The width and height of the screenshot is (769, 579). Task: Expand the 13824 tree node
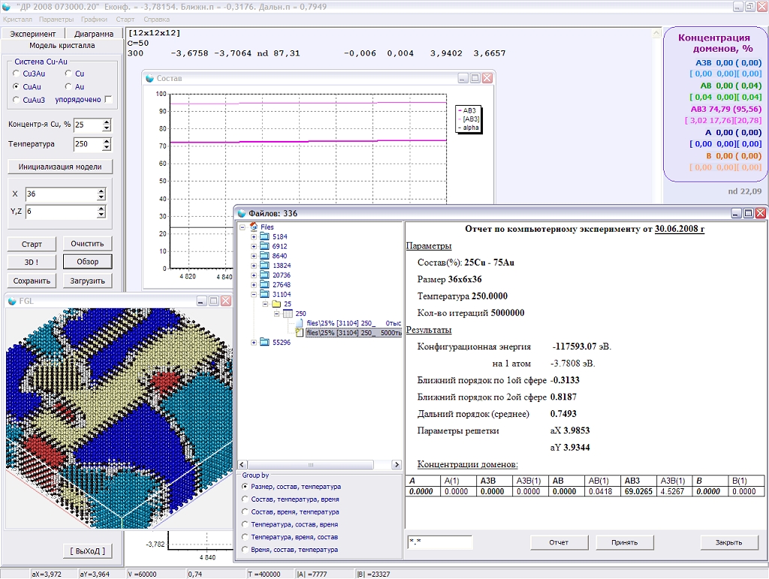click(254, 265)
